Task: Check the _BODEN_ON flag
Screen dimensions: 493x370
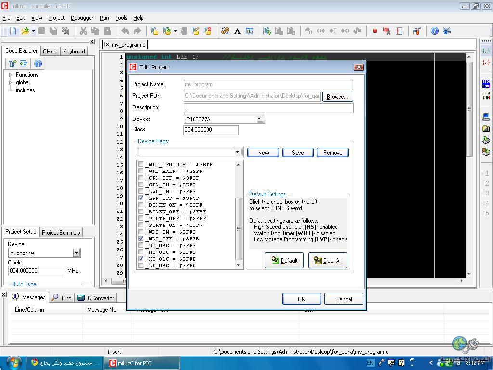Action: point(141,205)
